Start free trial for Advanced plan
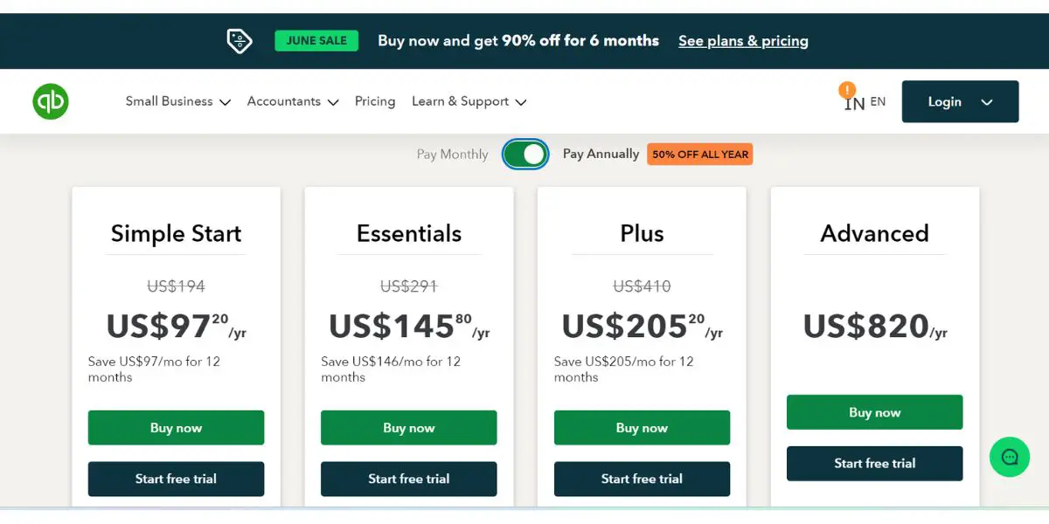The image size is (1049, 524). 874,464
